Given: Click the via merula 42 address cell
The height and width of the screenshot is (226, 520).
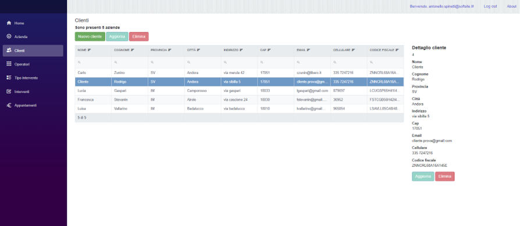Looking at the screenshot, I should coord(239,72).
